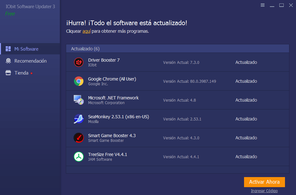Open the Tienda section

tap(21, 73)
